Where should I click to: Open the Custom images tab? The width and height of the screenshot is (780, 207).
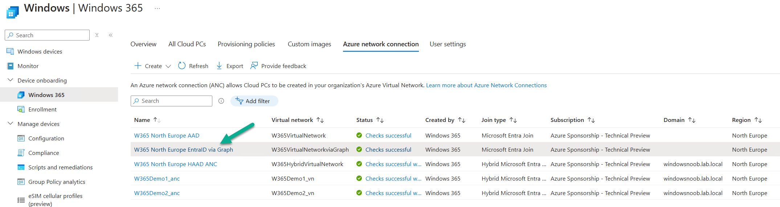309,44
